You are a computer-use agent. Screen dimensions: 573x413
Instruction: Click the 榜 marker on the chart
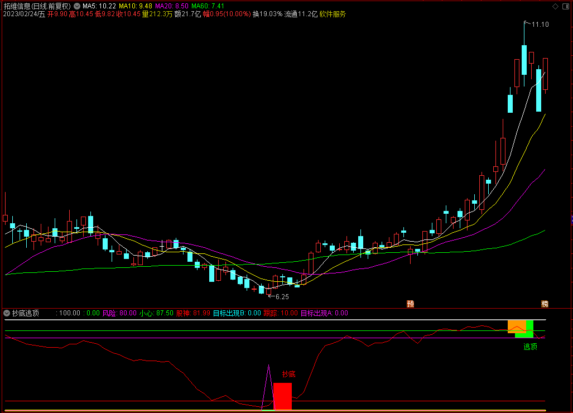pos(545,304)
